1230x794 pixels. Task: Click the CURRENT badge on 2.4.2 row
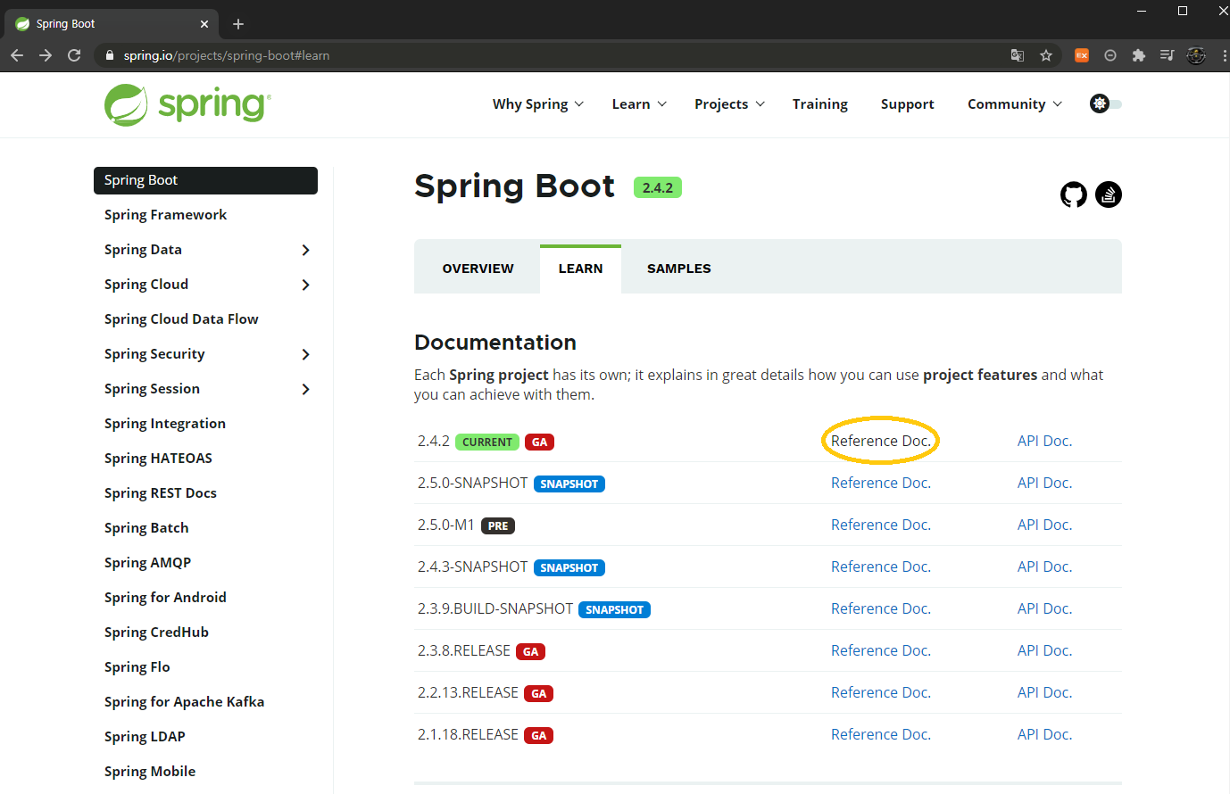tap(487, 442)
